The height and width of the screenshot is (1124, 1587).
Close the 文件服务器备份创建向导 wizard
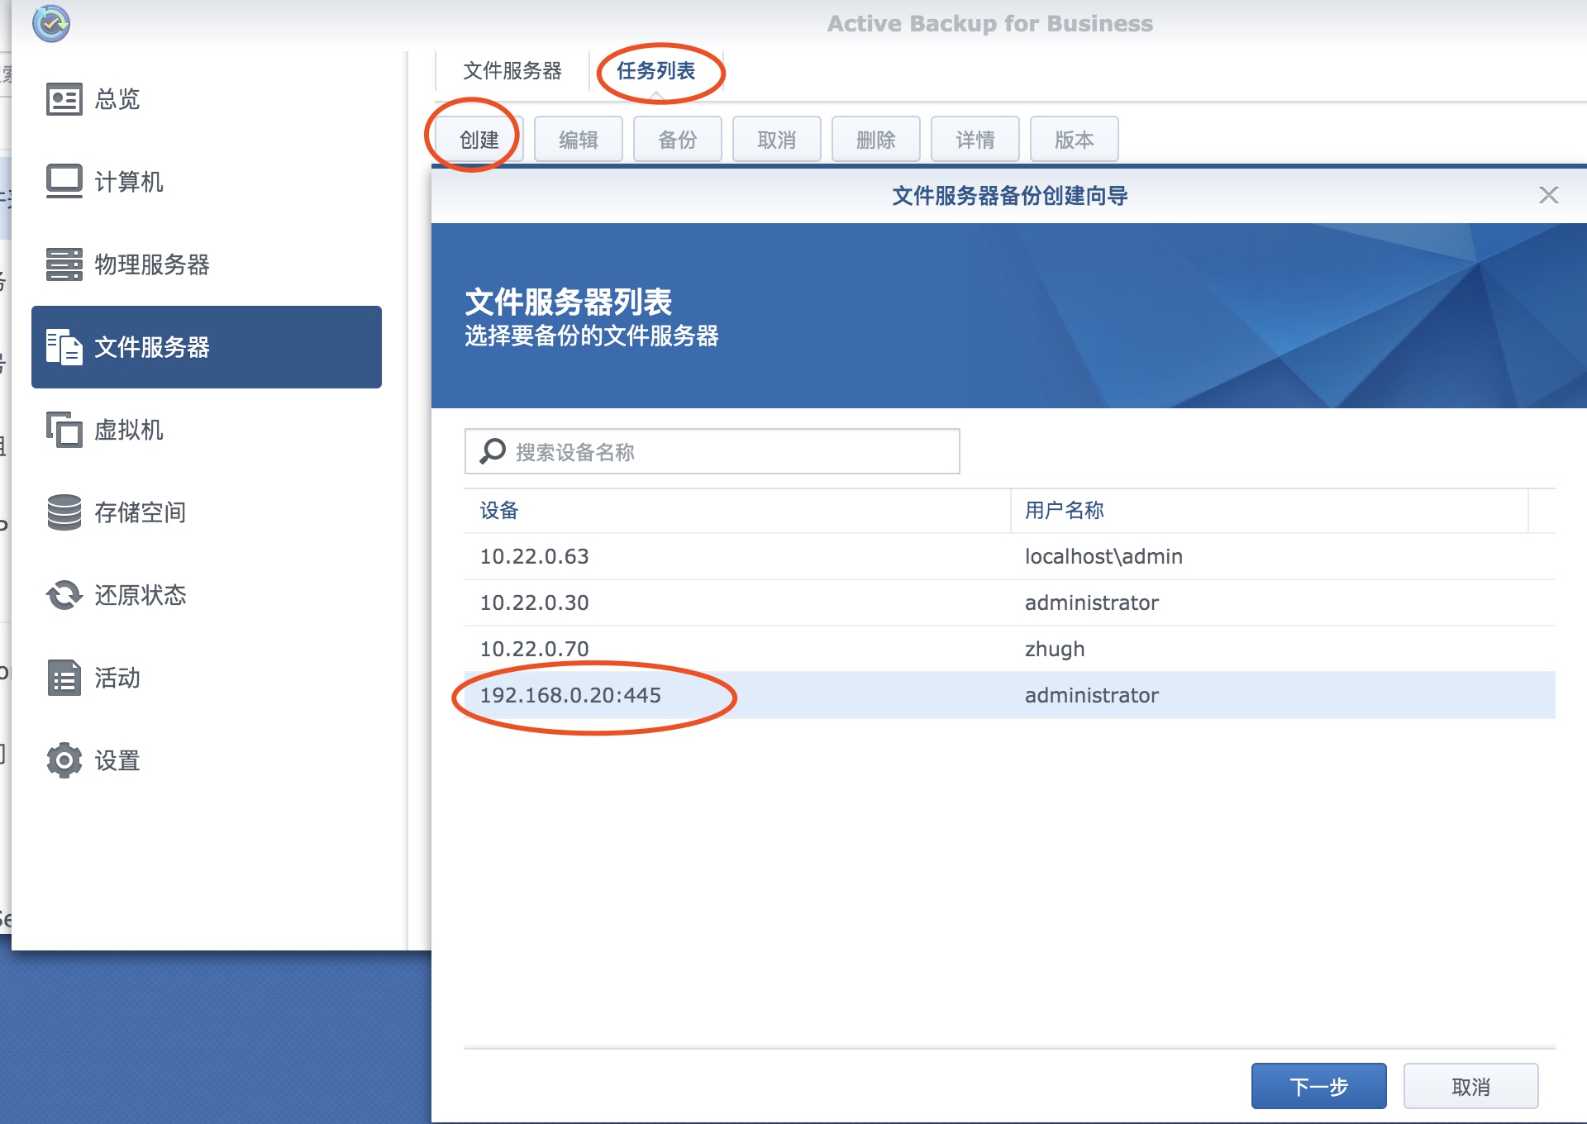click(x=1548, y=195)
